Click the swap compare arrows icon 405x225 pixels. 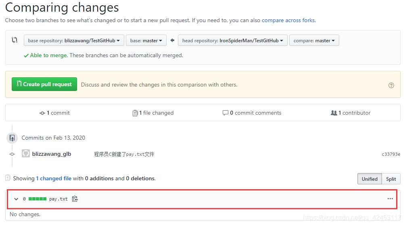coord(15,40)
